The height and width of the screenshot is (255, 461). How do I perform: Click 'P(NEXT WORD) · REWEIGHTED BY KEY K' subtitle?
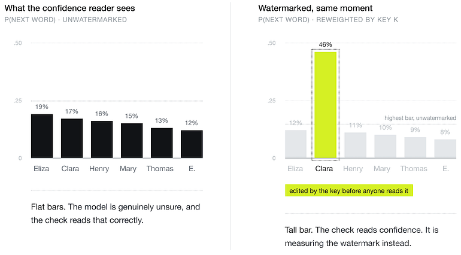click(328, 20)
